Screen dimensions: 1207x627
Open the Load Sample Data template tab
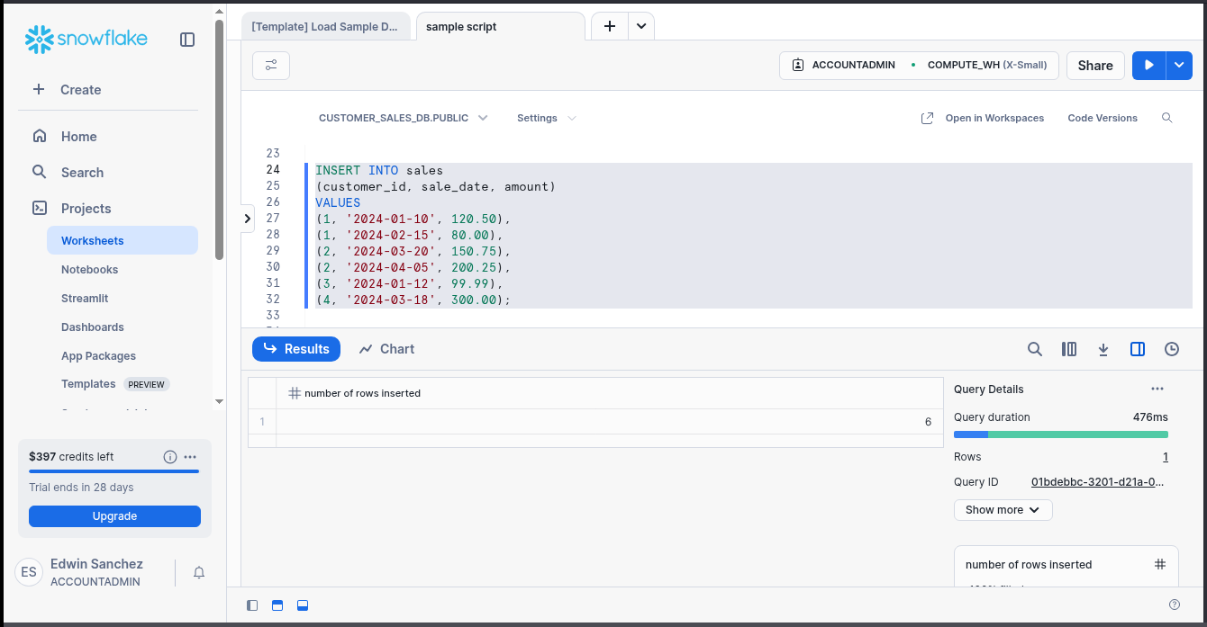coord(327,26)
